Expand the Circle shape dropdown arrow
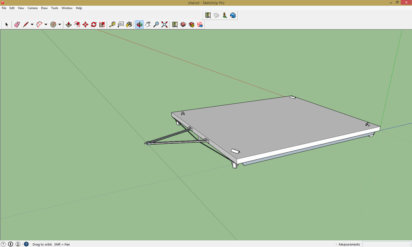The width and height of the screenshot is (412, 247). [x=60, y=25]
